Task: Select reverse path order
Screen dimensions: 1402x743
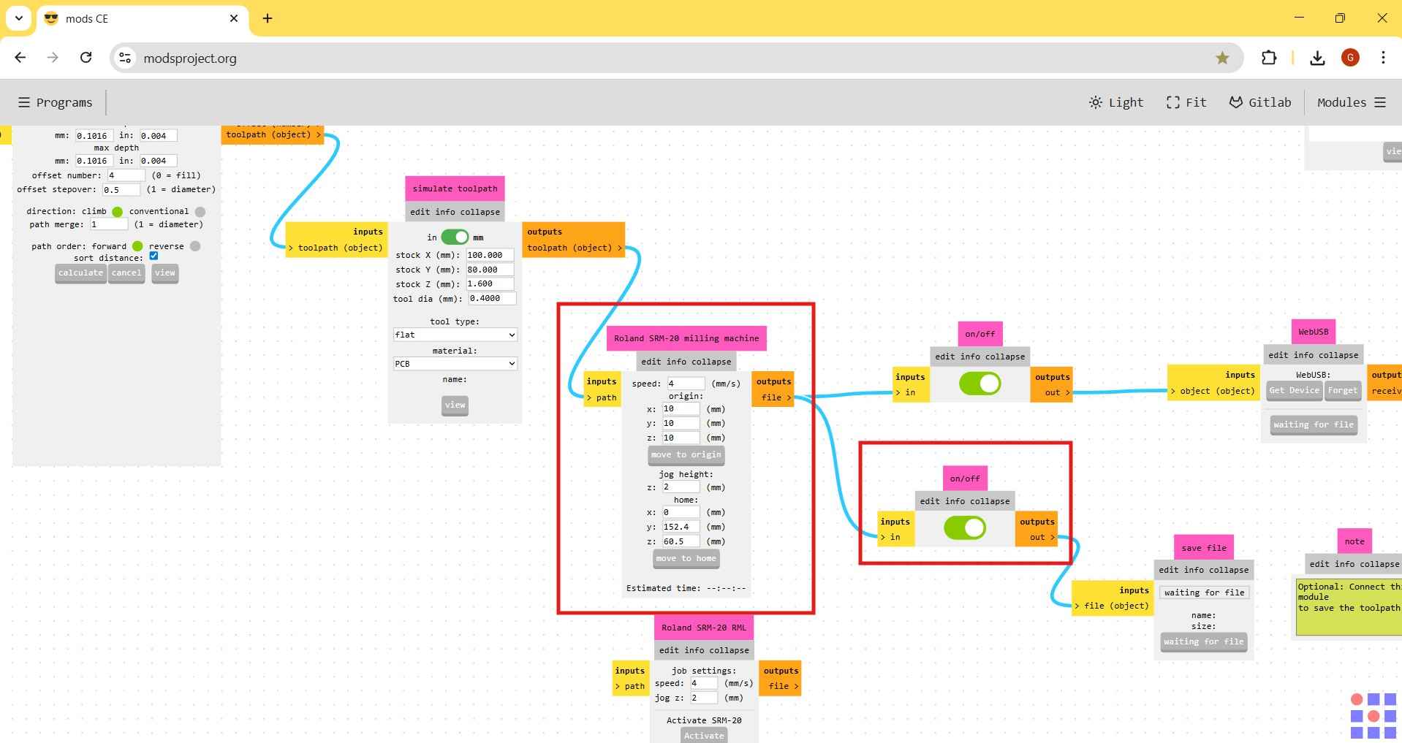Action: (x=195, y=246)
